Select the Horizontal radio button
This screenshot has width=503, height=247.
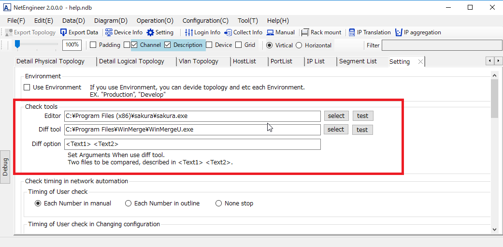point(299,45)
